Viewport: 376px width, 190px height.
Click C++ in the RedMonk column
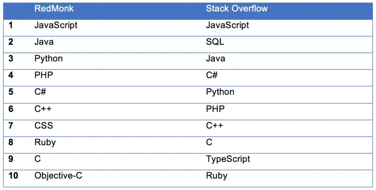pyautogui.click(x=43, y=109)
